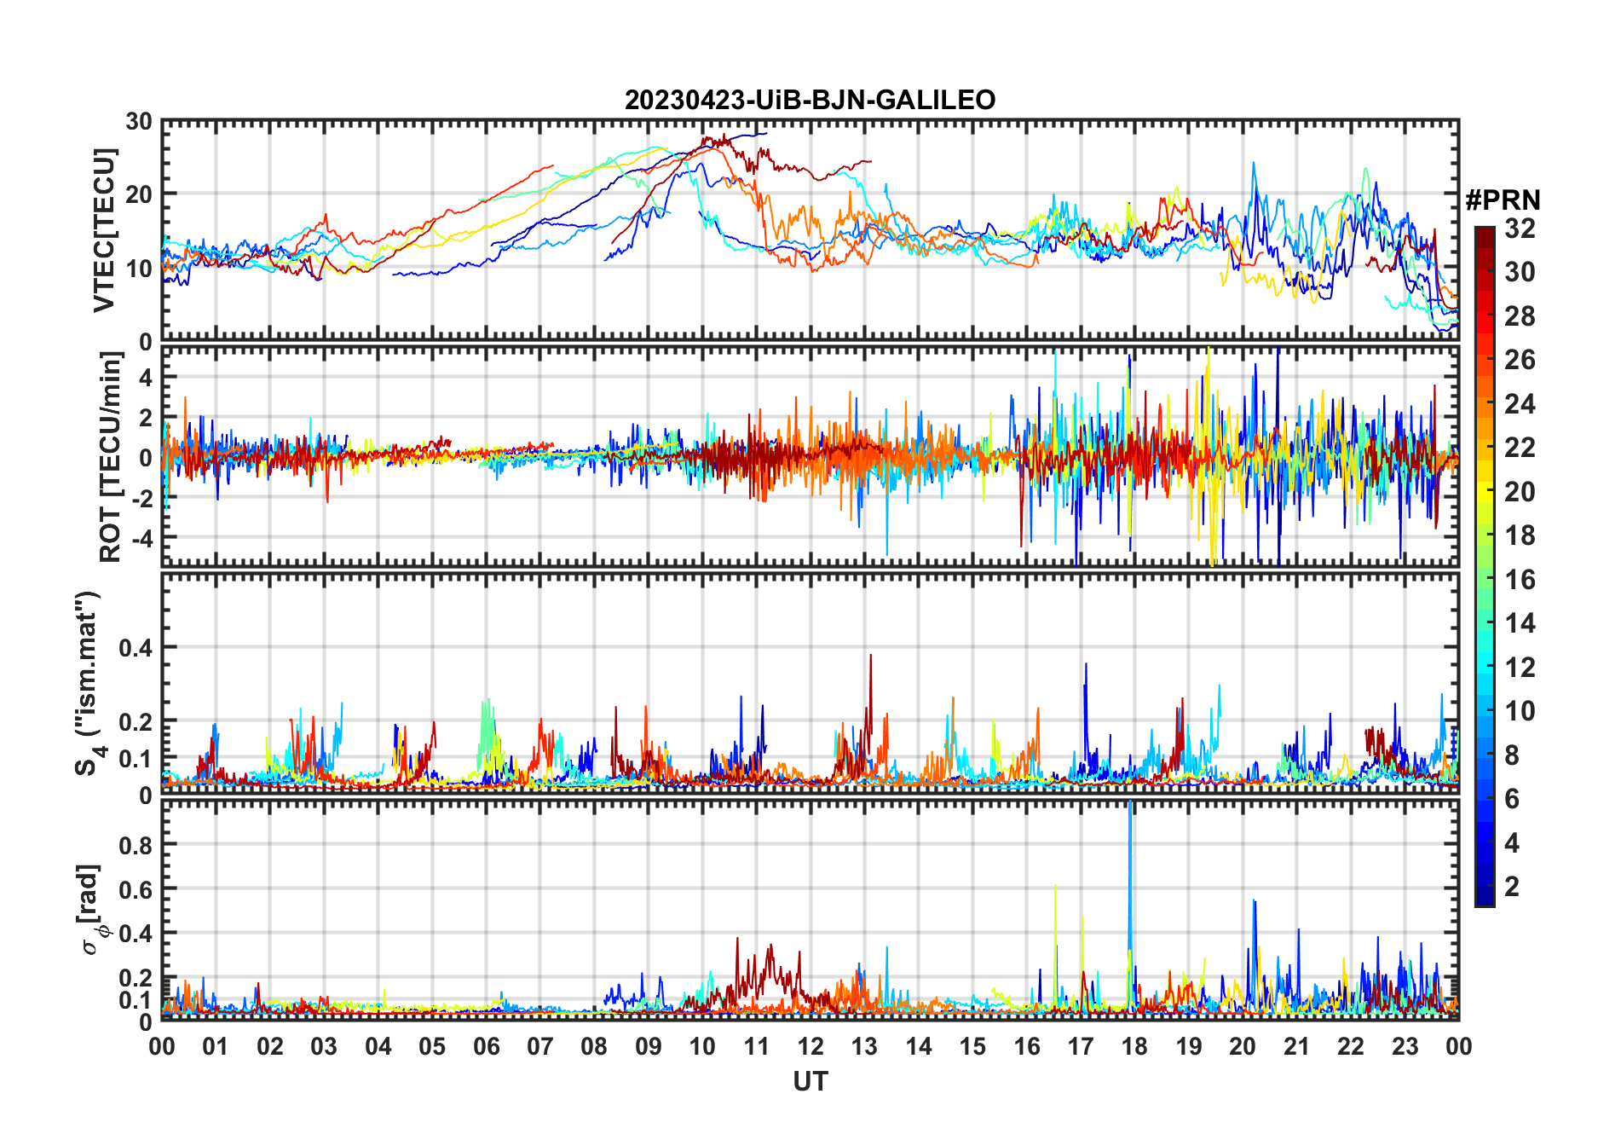
Task: Click colorbar tick label 16
Action: pyautogui.click(x=1520, y=579)
